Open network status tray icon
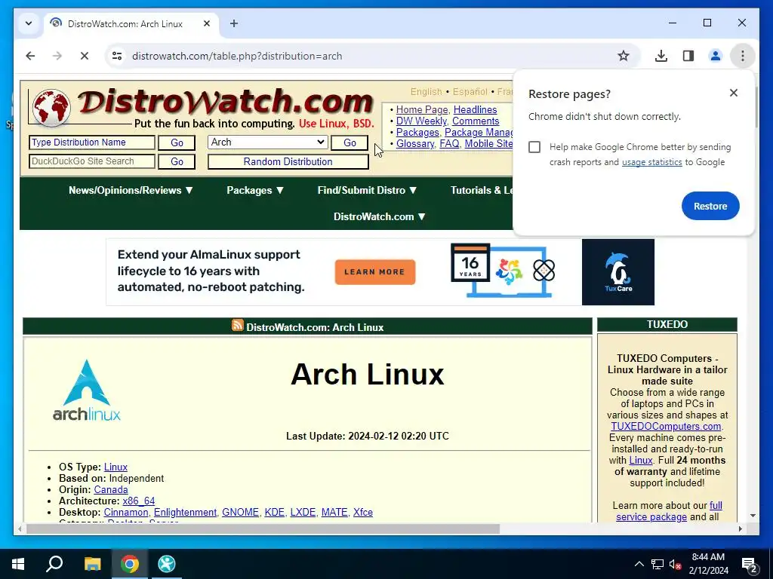Screen dimensions: 773x579 tap(658, 564)
